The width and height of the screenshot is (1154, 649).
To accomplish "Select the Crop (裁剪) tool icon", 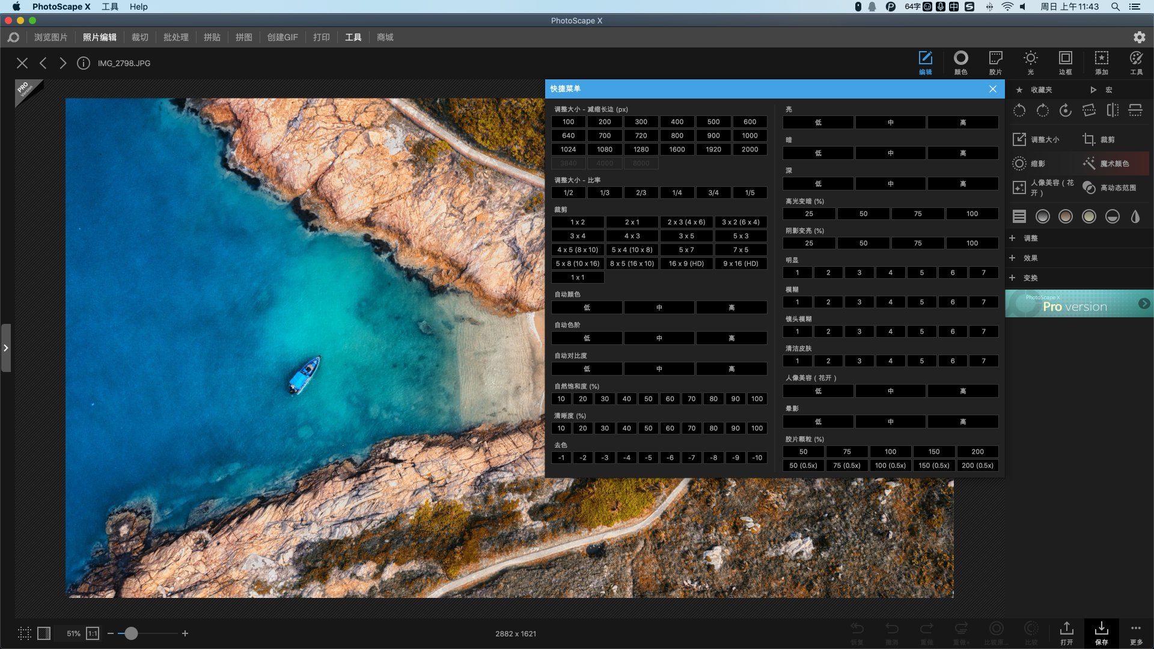I will pyautogui.click(x=1088, y=139).
